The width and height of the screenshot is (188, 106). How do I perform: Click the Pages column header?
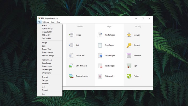click(109, 26)
